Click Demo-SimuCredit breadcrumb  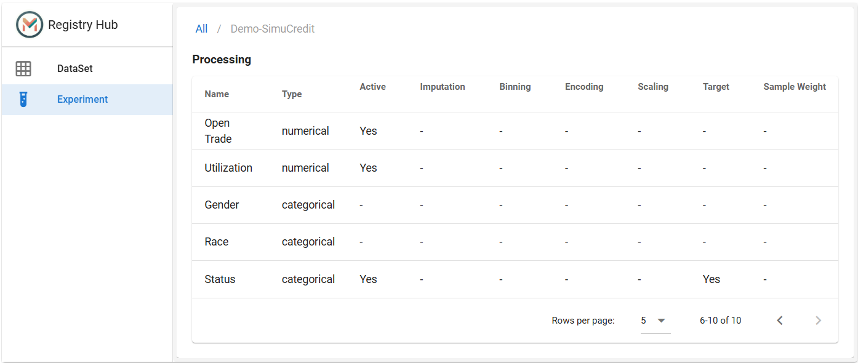tap(273, 29)
